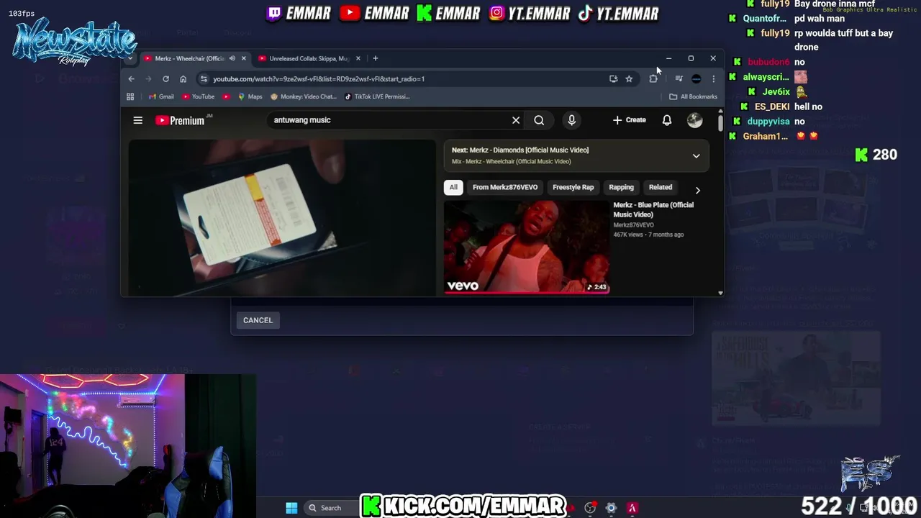Open the apps grid in bookmarks bar

(x=130, y=96)
